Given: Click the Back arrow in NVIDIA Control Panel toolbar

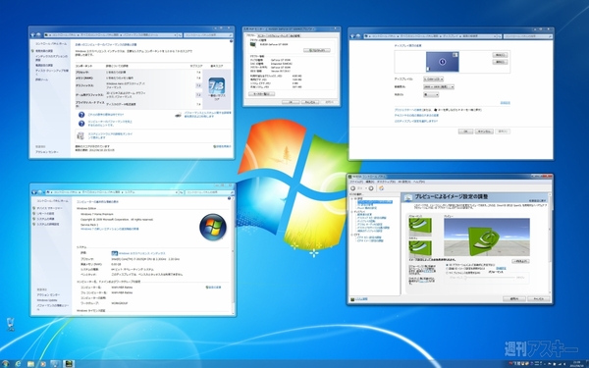Looking at the screenshot, I should pyautogui.click(x=353, y=188).
